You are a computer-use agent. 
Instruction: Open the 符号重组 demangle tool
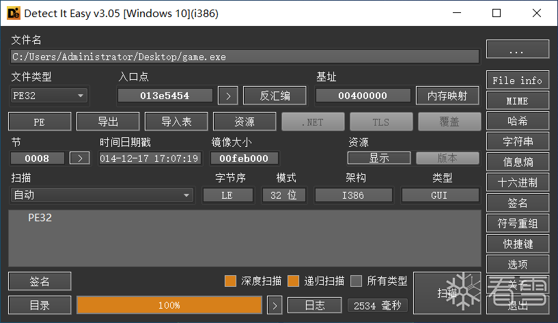click(518, 223)
